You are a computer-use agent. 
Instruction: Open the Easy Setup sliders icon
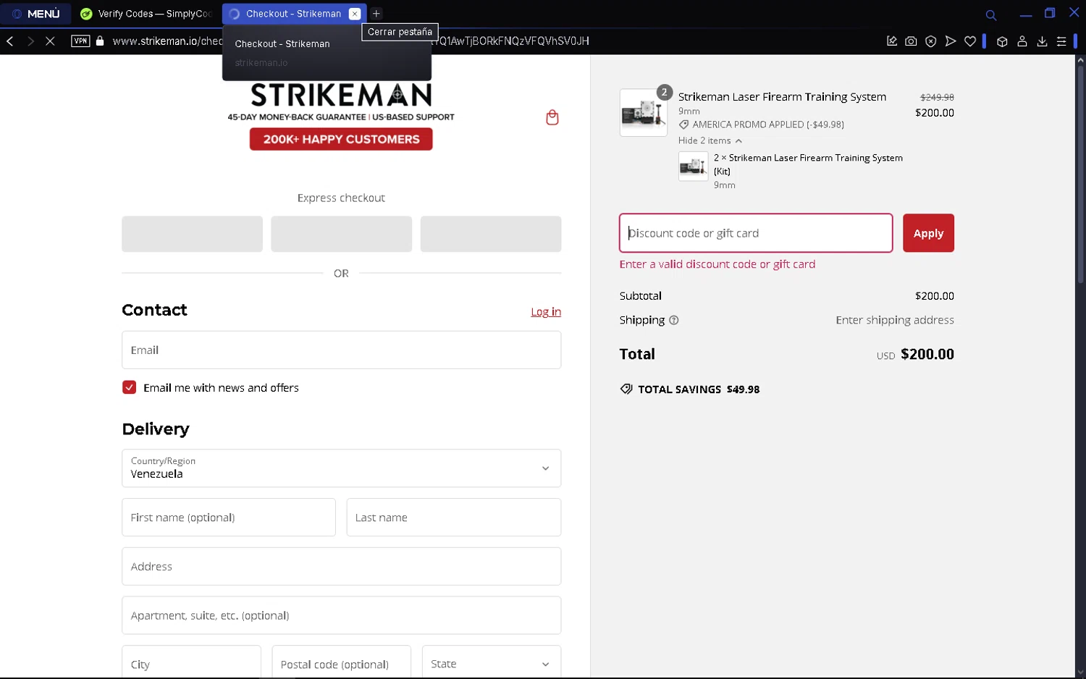coord(1061,41)
